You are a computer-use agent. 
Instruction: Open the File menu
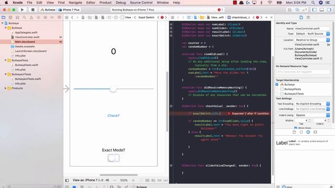pyautogui.click(x=29, y=3)
